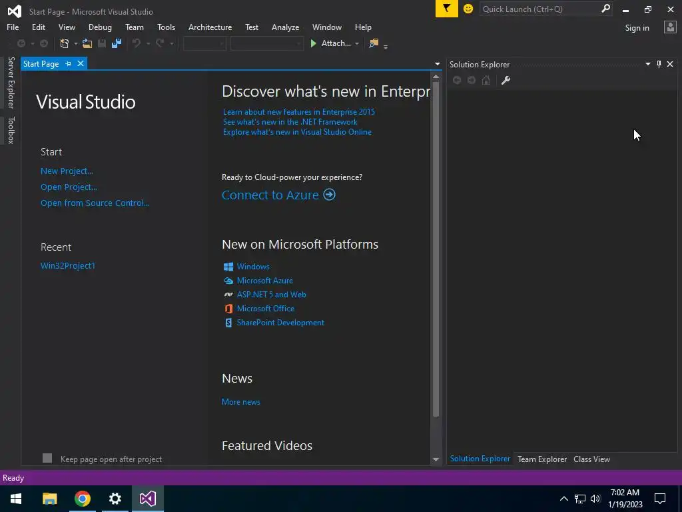Image resolution: width=682 pixels, height=512 pixels.
Task: Open the Debug menu
Action: [100, 27]
